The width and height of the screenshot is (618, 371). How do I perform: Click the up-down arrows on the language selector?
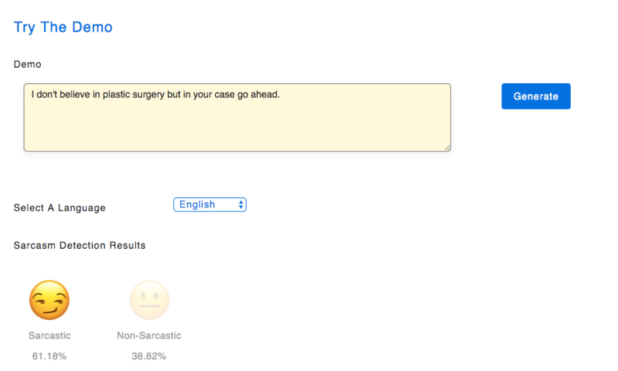click(x=240, y=204)
